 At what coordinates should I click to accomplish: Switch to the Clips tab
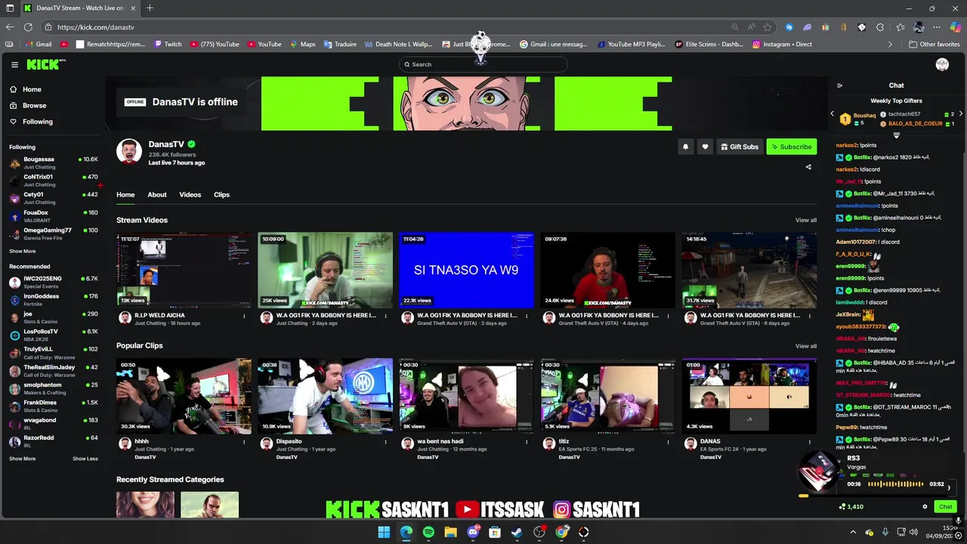click(x=221, y=195)
